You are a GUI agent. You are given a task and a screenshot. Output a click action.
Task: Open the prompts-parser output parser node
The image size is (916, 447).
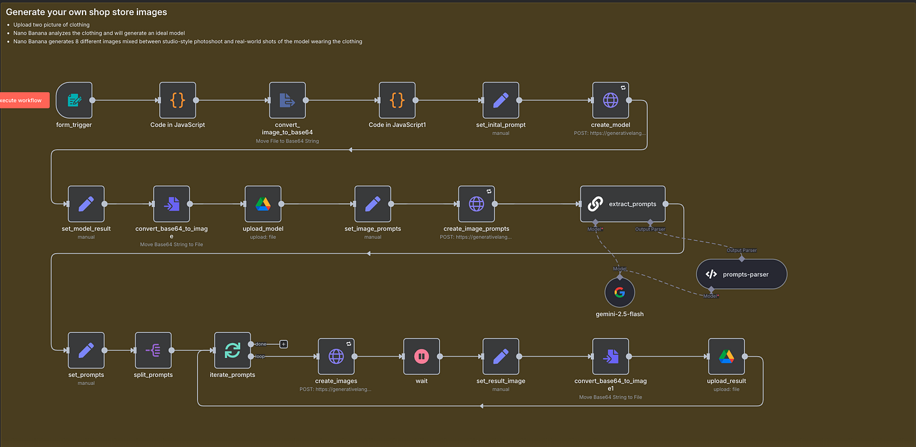click(741, 274)
